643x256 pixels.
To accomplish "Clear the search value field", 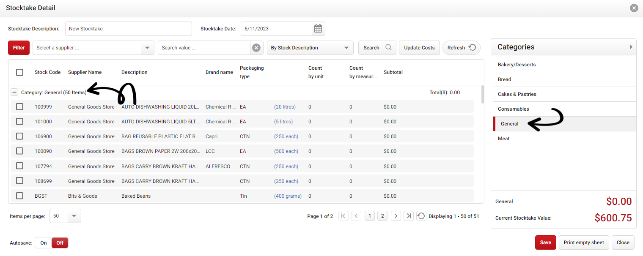I will (256, 47).
